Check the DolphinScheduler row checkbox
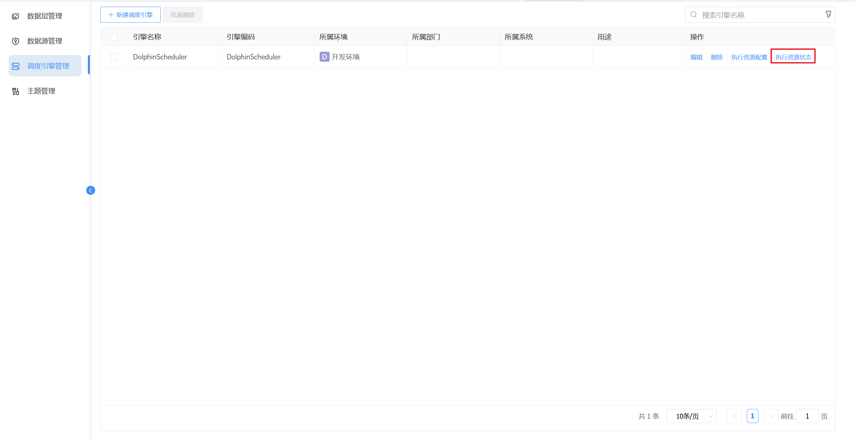 [x=114, y=57]
